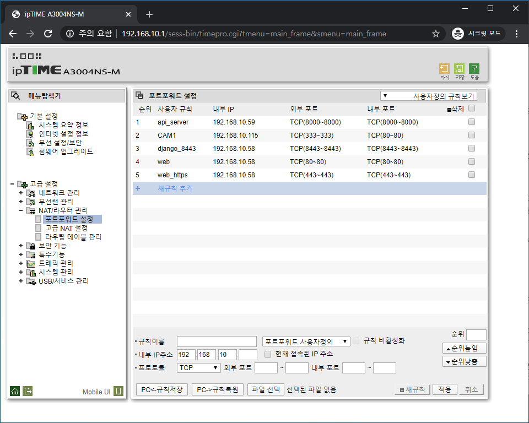
Task: Enable 현재 접속된 IP 주소 checkbox
Action: coord(268,354)
